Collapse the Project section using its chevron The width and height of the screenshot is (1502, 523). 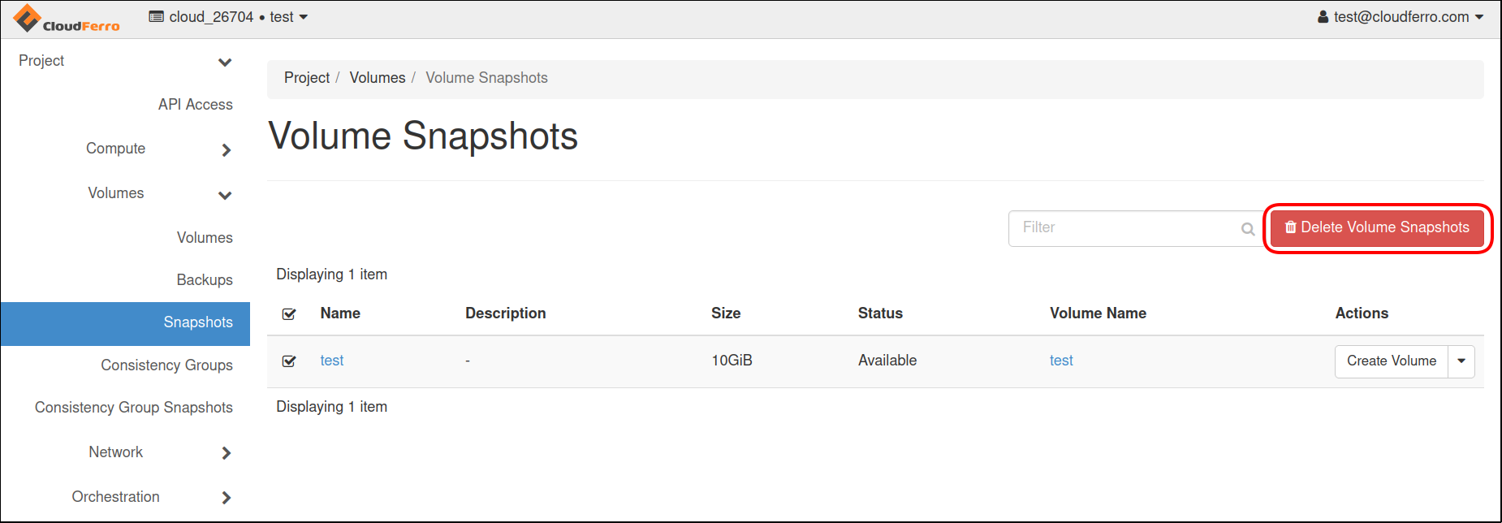[226, 62]
